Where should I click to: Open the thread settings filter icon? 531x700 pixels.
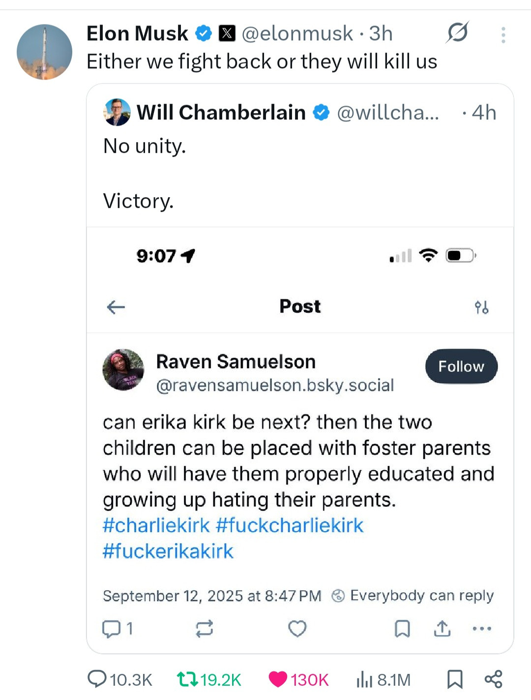(x=481, y=307)
